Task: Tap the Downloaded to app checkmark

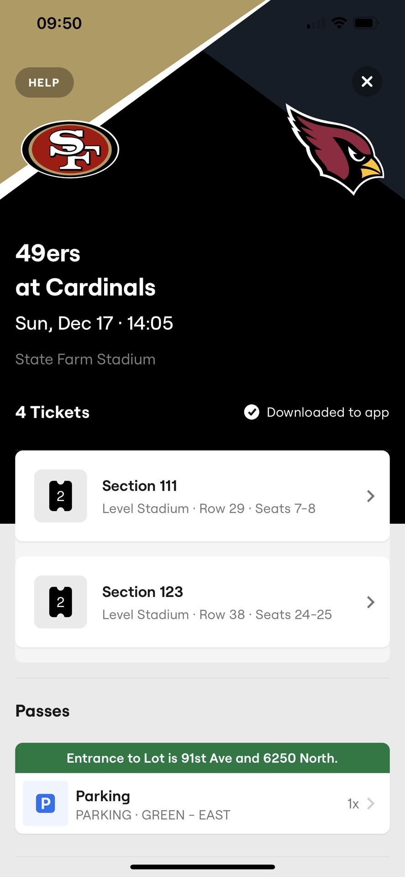Action: tap(252, 412)
